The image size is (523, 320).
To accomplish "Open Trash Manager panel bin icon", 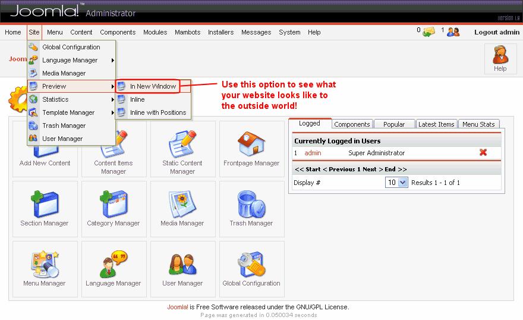I will 251,204.
